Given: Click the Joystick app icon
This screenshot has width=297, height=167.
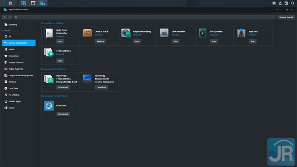Looking at the screenshot, I should (241, 33).
